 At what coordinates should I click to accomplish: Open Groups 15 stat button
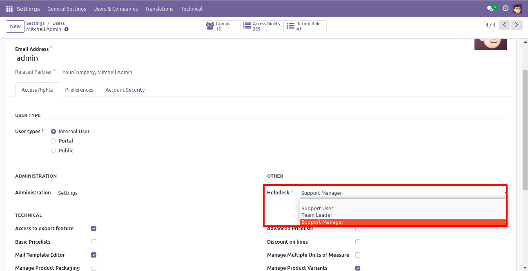(x=221, y=26)
